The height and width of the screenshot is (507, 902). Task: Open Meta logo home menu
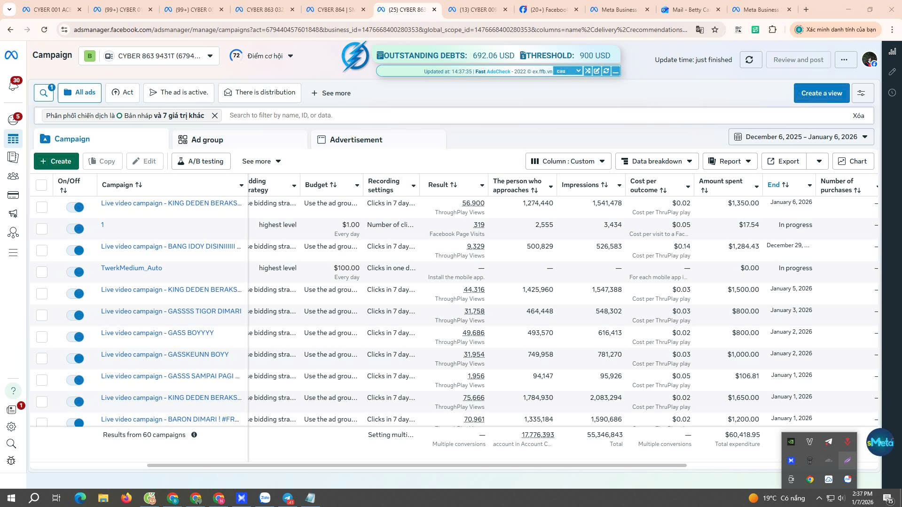click(11, 55)
